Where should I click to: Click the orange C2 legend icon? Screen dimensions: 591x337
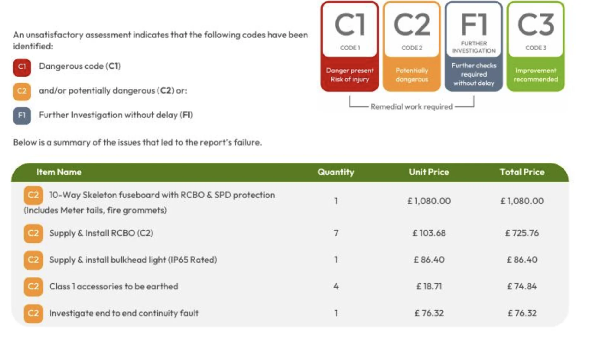pyautogui.click(x=22, y=91)
